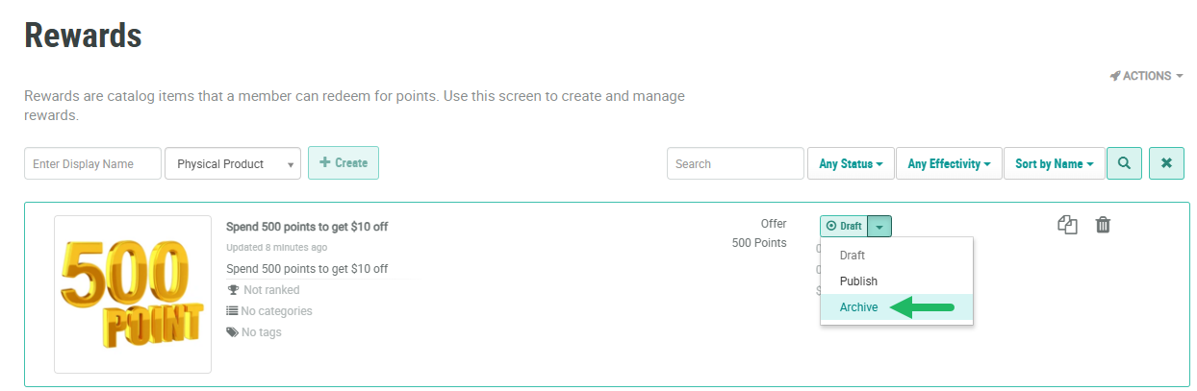
Task: Click the duplicate reward copy icon
Action: pyautogui.click(x=1067, y=225)
